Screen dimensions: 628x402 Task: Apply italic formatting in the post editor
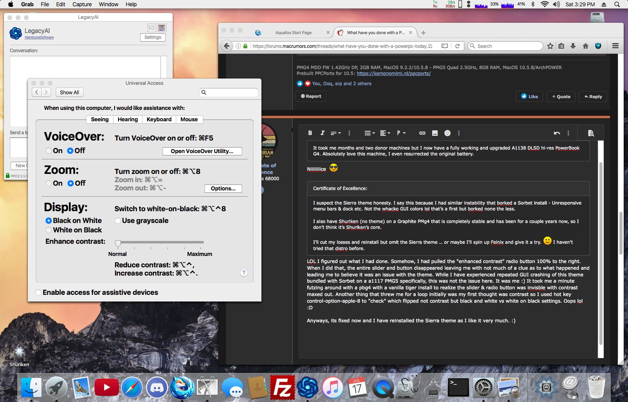pyautogui.click(x=322, y=133)
